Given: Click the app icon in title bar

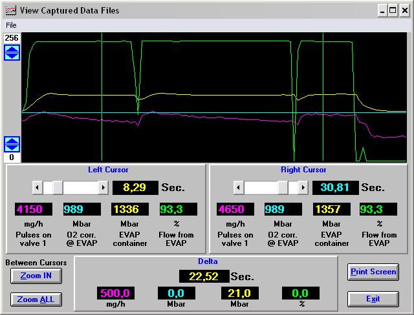Looking at the screenshot, I should [x=11, y=10].
